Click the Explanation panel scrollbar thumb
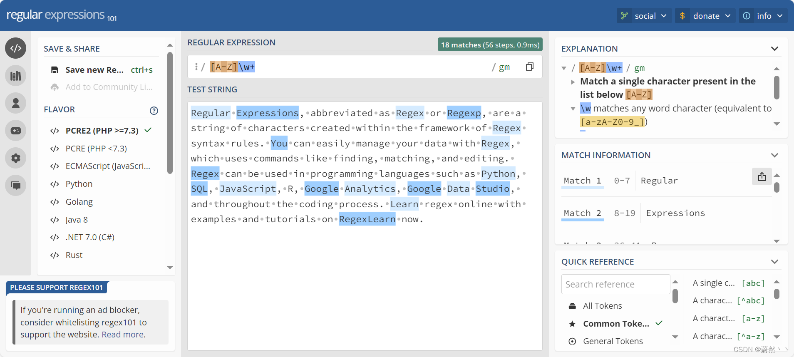 (777, 87)
